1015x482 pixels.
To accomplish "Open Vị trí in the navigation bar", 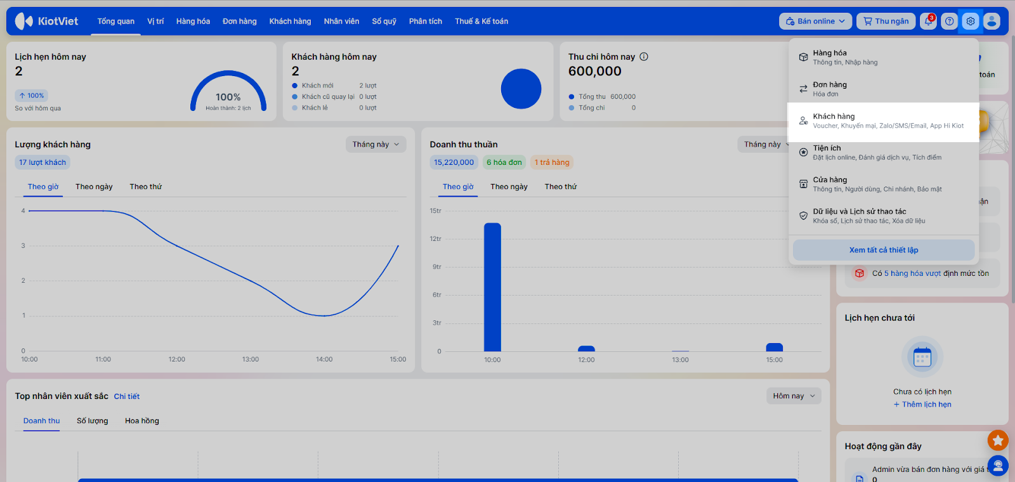I will coord(155,21).
